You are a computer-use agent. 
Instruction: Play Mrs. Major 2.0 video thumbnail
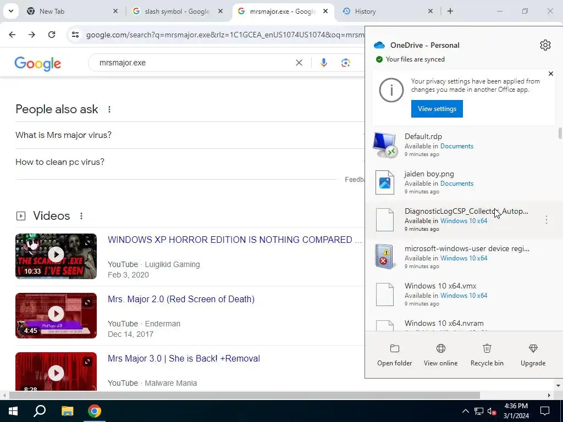pyautogui.click(x=56, y=315)
